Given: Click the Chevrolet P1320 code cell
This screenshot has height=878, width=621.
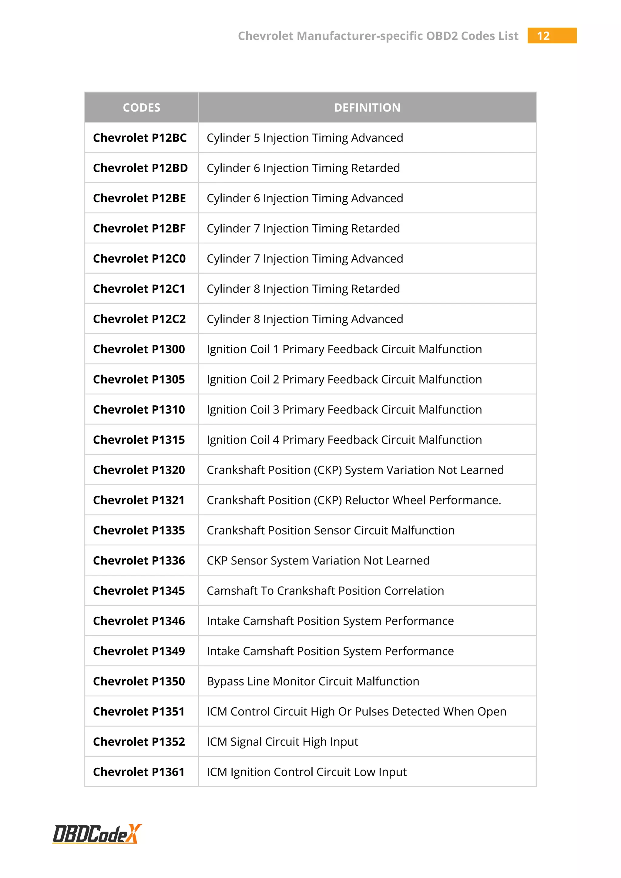Looking at the screenshot, I should click(x=139, y=470).
